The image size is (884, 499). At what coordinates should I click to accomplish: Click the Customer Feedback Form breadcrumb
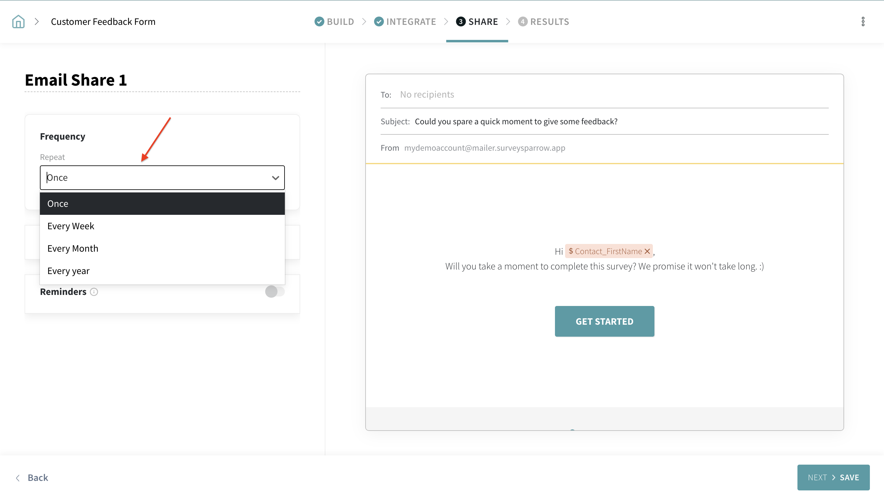103,21
